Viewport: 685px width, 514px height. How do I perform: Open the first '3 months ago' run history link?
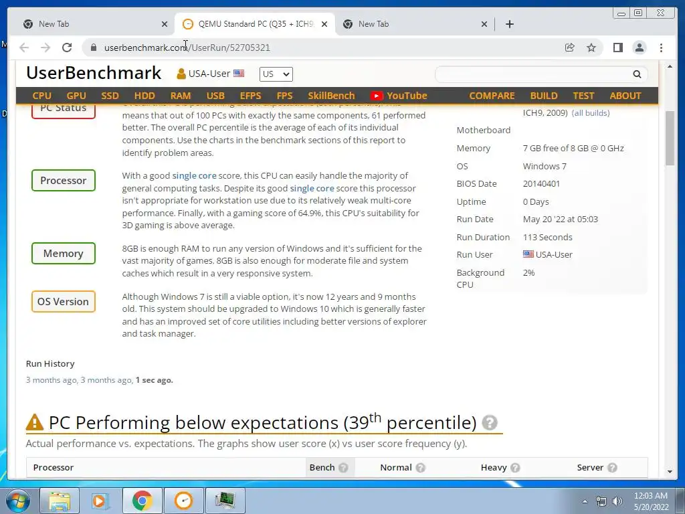[52, 380]
